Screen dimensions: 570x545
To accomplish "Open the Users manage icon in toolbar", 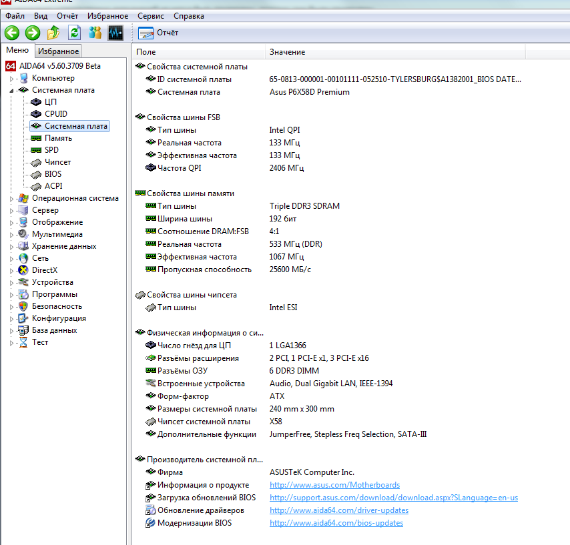I will (x=95, y=33).
